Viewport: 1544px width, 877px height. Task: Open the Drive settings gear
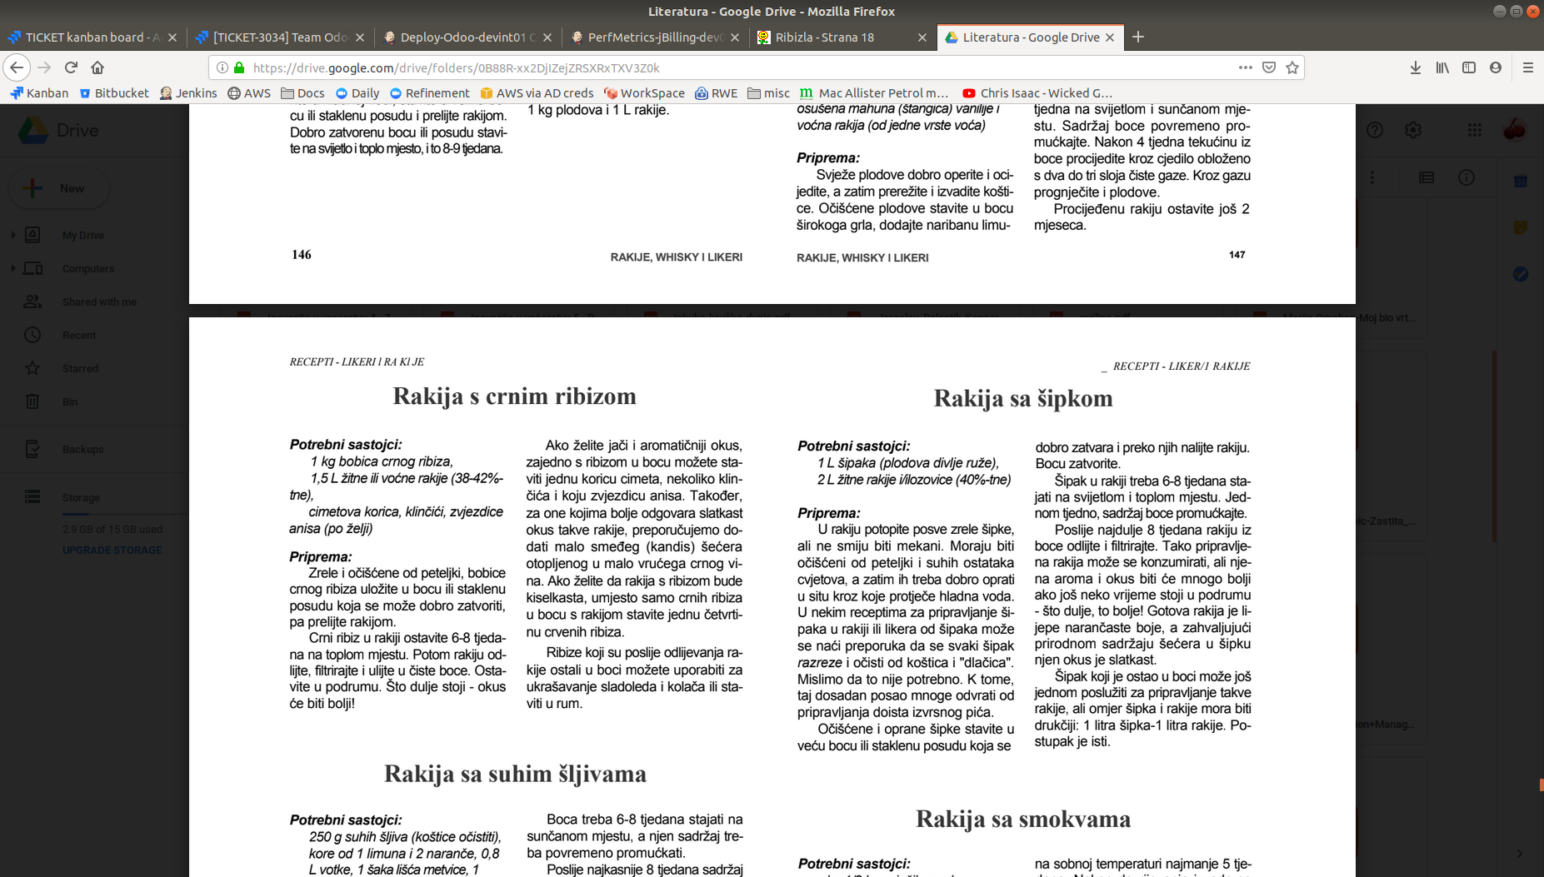click(1412, 130)
